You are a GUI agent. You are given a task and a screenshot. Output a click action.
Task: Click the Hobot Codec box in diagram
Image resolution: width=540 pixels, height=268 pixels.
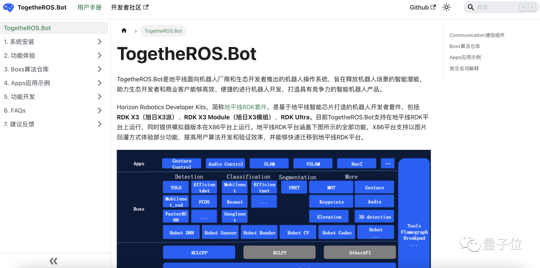coord(337,232)
